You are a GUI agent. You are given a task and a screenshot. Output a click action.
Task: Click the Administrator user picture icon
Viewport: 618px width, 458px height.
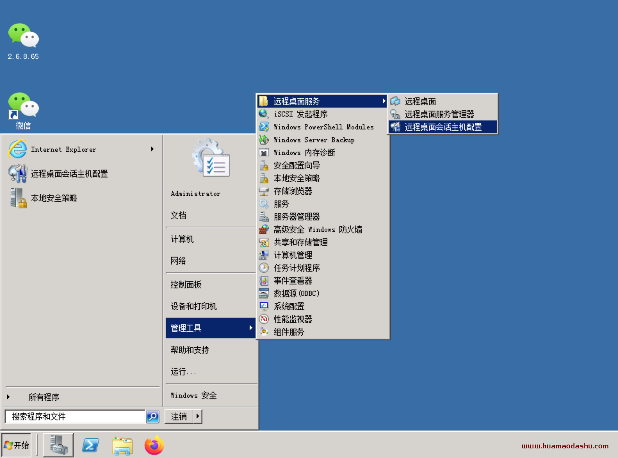coord(211,158)
